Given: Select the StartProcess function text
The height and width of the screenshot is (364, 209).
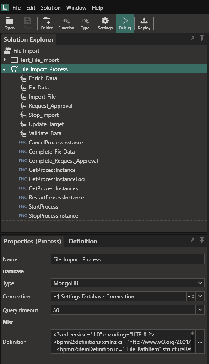Looking at the screenshot, I should tap(43, 207).
